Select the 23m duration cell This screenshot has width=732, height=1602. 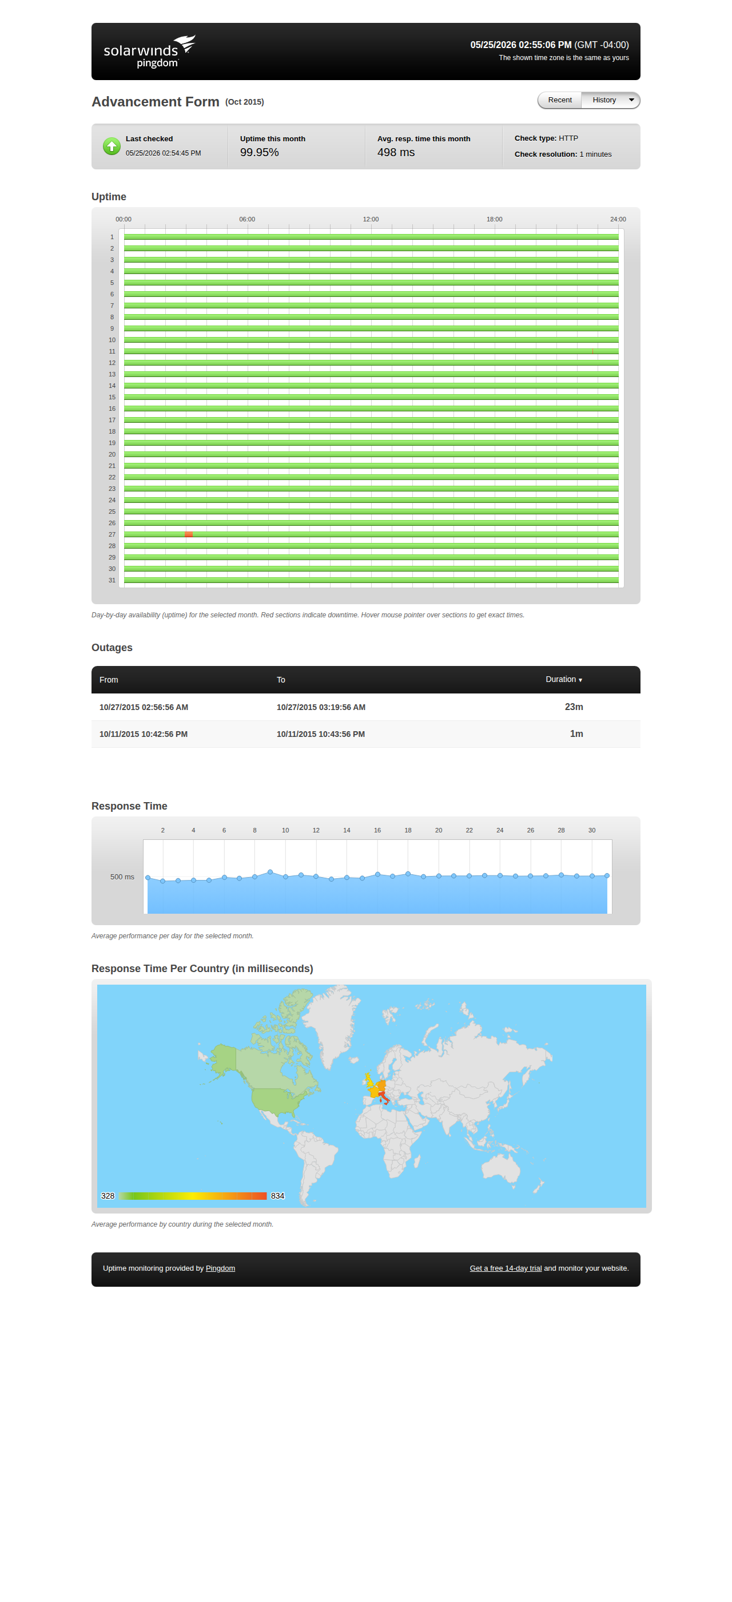click(x=574, y=707)
